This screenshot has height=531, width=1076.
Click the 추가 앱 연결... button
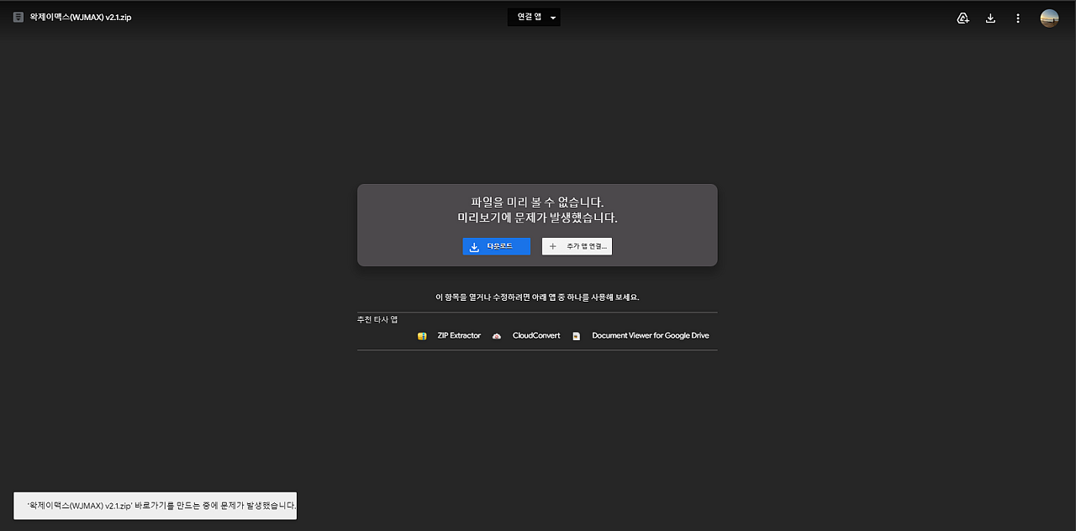tap(577, 246)
